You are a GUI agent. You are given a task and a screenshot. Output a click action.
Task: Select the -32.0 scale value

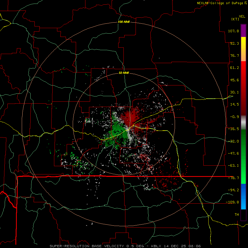pos(233,141)
